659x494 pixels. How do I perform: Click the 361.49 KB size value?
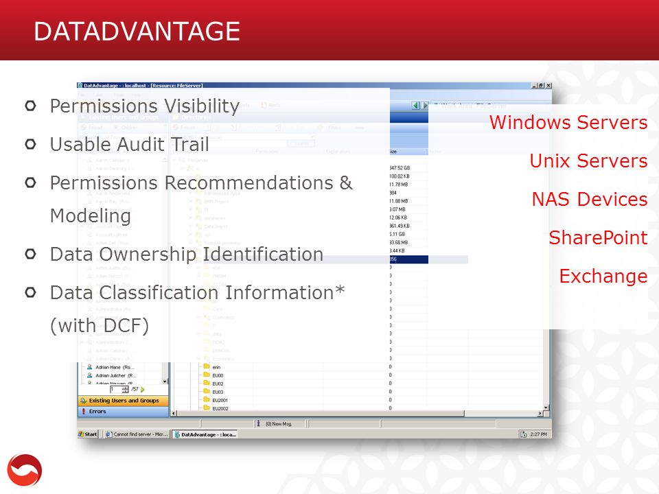pos(400,226)
